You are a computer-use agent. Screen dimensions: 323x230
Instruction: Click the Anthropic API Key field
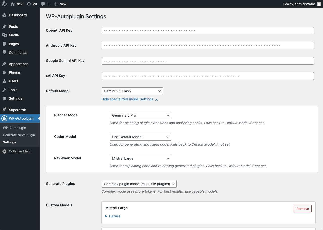click(207, 45)
